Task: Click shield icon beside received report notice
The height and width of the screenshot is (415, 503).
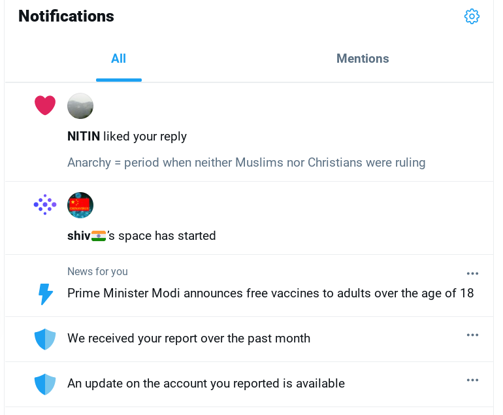Action: click(x=45, y=339)
